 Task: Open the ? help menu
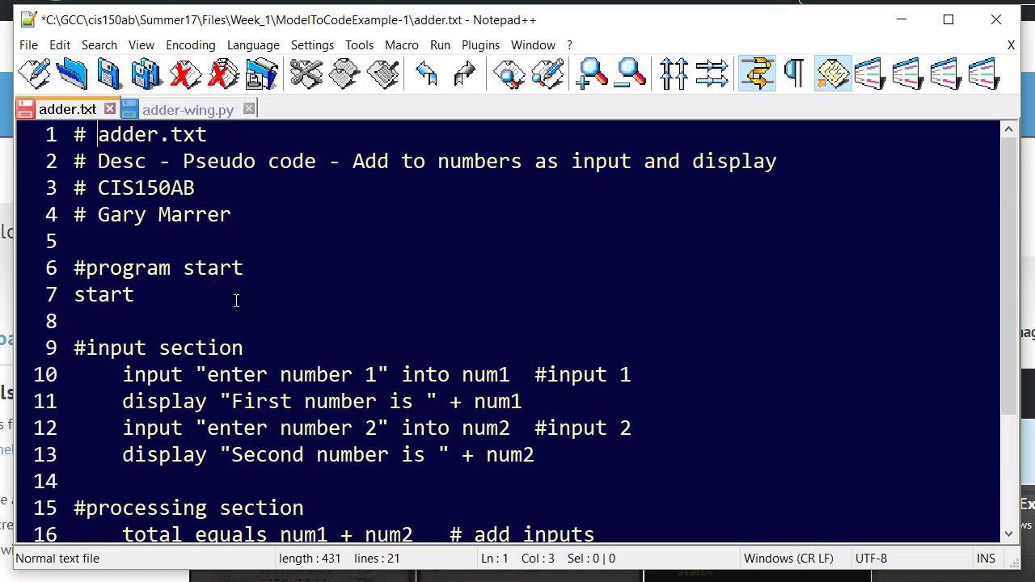pos(569,45)
